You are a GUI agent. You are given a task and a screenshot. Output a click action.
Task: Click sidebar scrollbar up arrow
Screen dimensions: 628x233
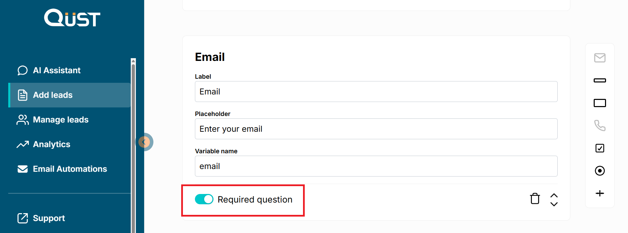(x=133, y=61)
